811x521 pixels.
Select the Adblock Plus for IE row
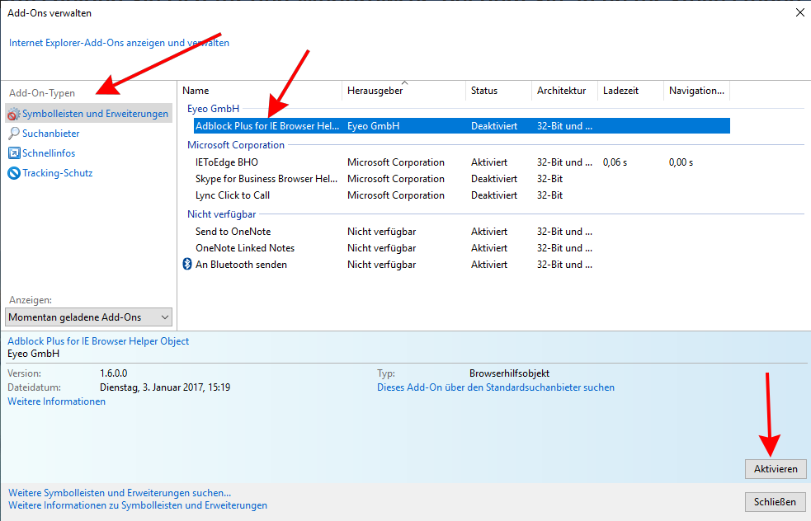pos(267,126)
